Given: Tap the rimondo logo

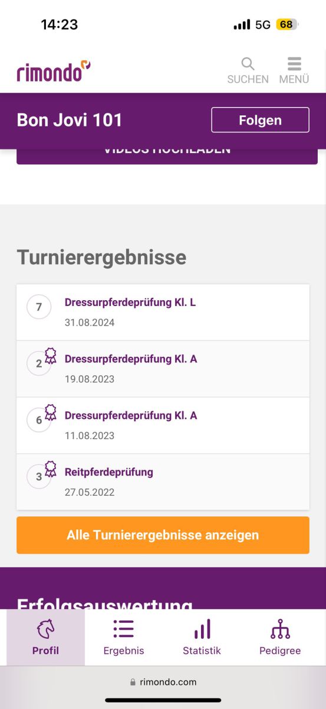Looking at the screenshot, I should [54, 71].
